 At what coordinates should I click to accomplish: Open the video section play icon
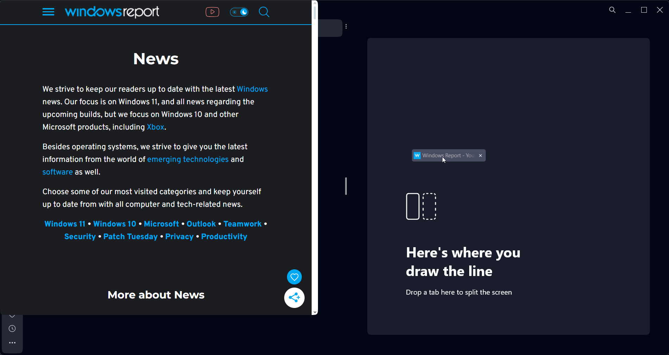[x=212, y=12]
